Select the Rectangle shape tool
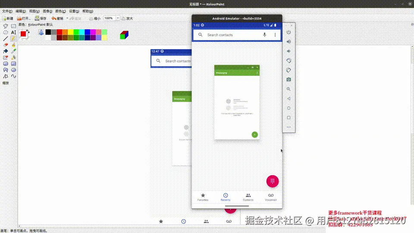Viewport: 414px width, 233px height. coord(13,64)
